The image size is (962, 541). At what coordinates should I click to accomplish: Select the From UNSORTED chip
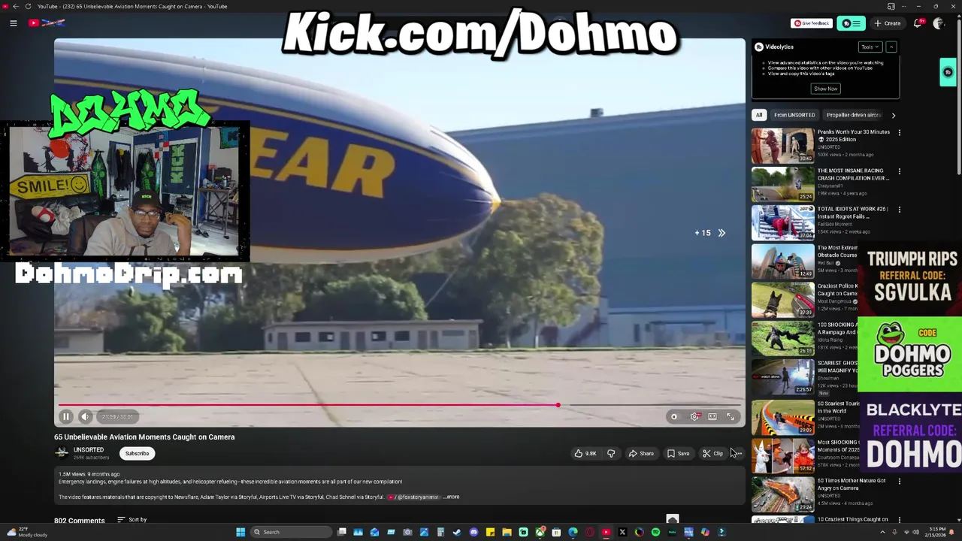coord(794,115)
